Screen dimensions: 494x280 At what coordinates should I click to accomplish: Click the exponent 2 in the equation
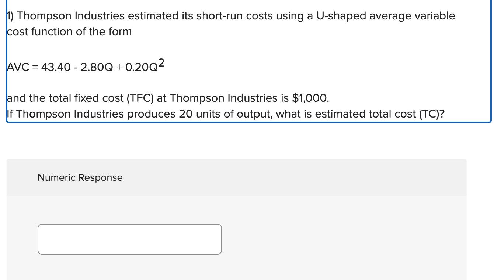pyautogui.click(x=161, y=63)
